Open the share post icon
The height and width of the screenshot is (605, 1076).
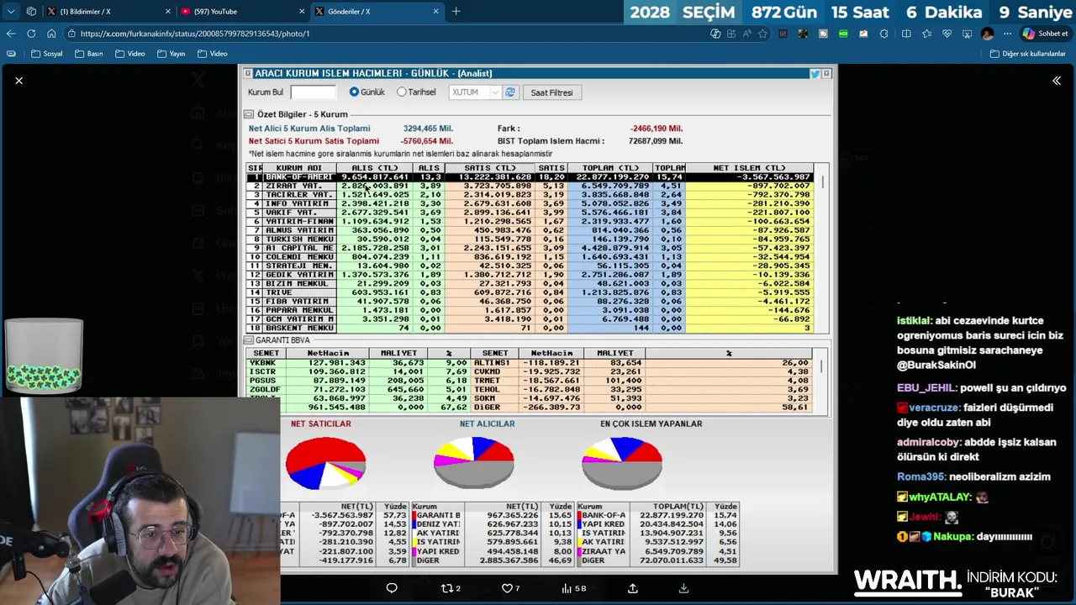coord(633,588)
